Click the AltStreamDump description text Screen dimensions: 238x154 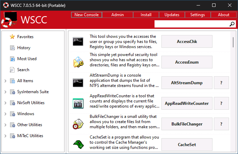click(x=124, y=80)
